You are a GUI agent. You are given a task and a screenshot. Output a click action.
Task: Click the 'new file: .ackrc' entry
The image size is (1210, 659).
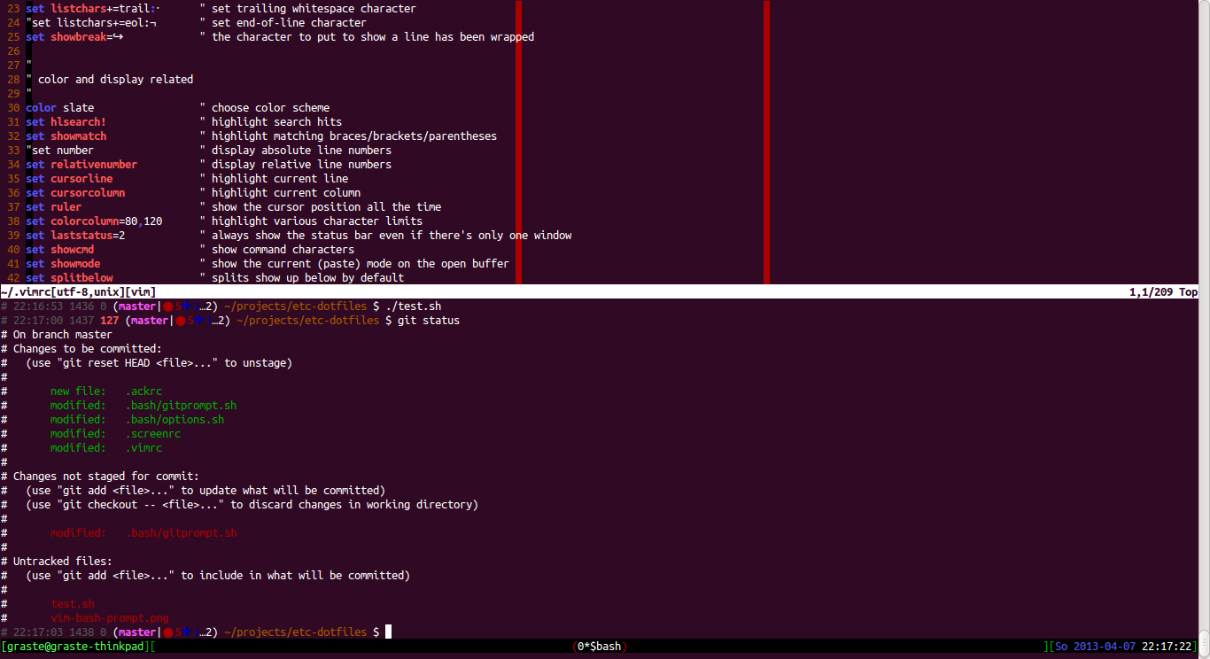[x=106, y=391]
